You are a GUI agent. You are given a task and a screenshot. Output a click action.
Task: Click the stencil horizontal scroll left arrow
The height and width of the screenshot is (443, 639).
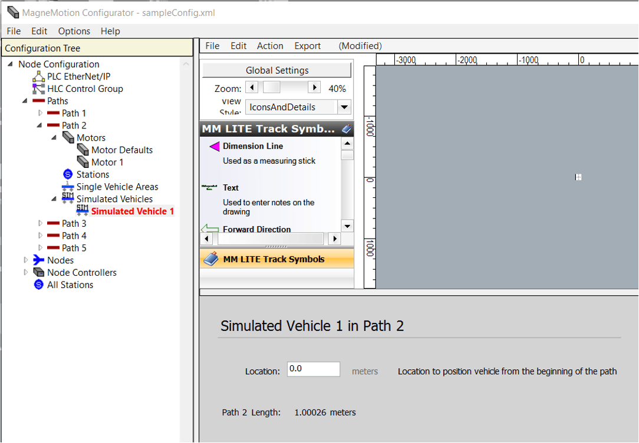coord(206,239)
